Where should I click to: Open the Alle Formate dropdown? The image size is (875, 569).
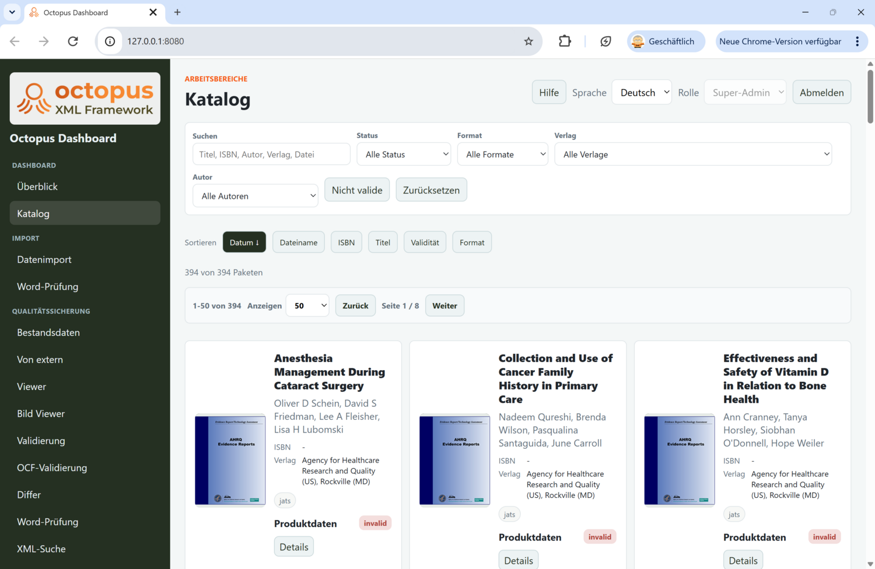click(503, 154)
